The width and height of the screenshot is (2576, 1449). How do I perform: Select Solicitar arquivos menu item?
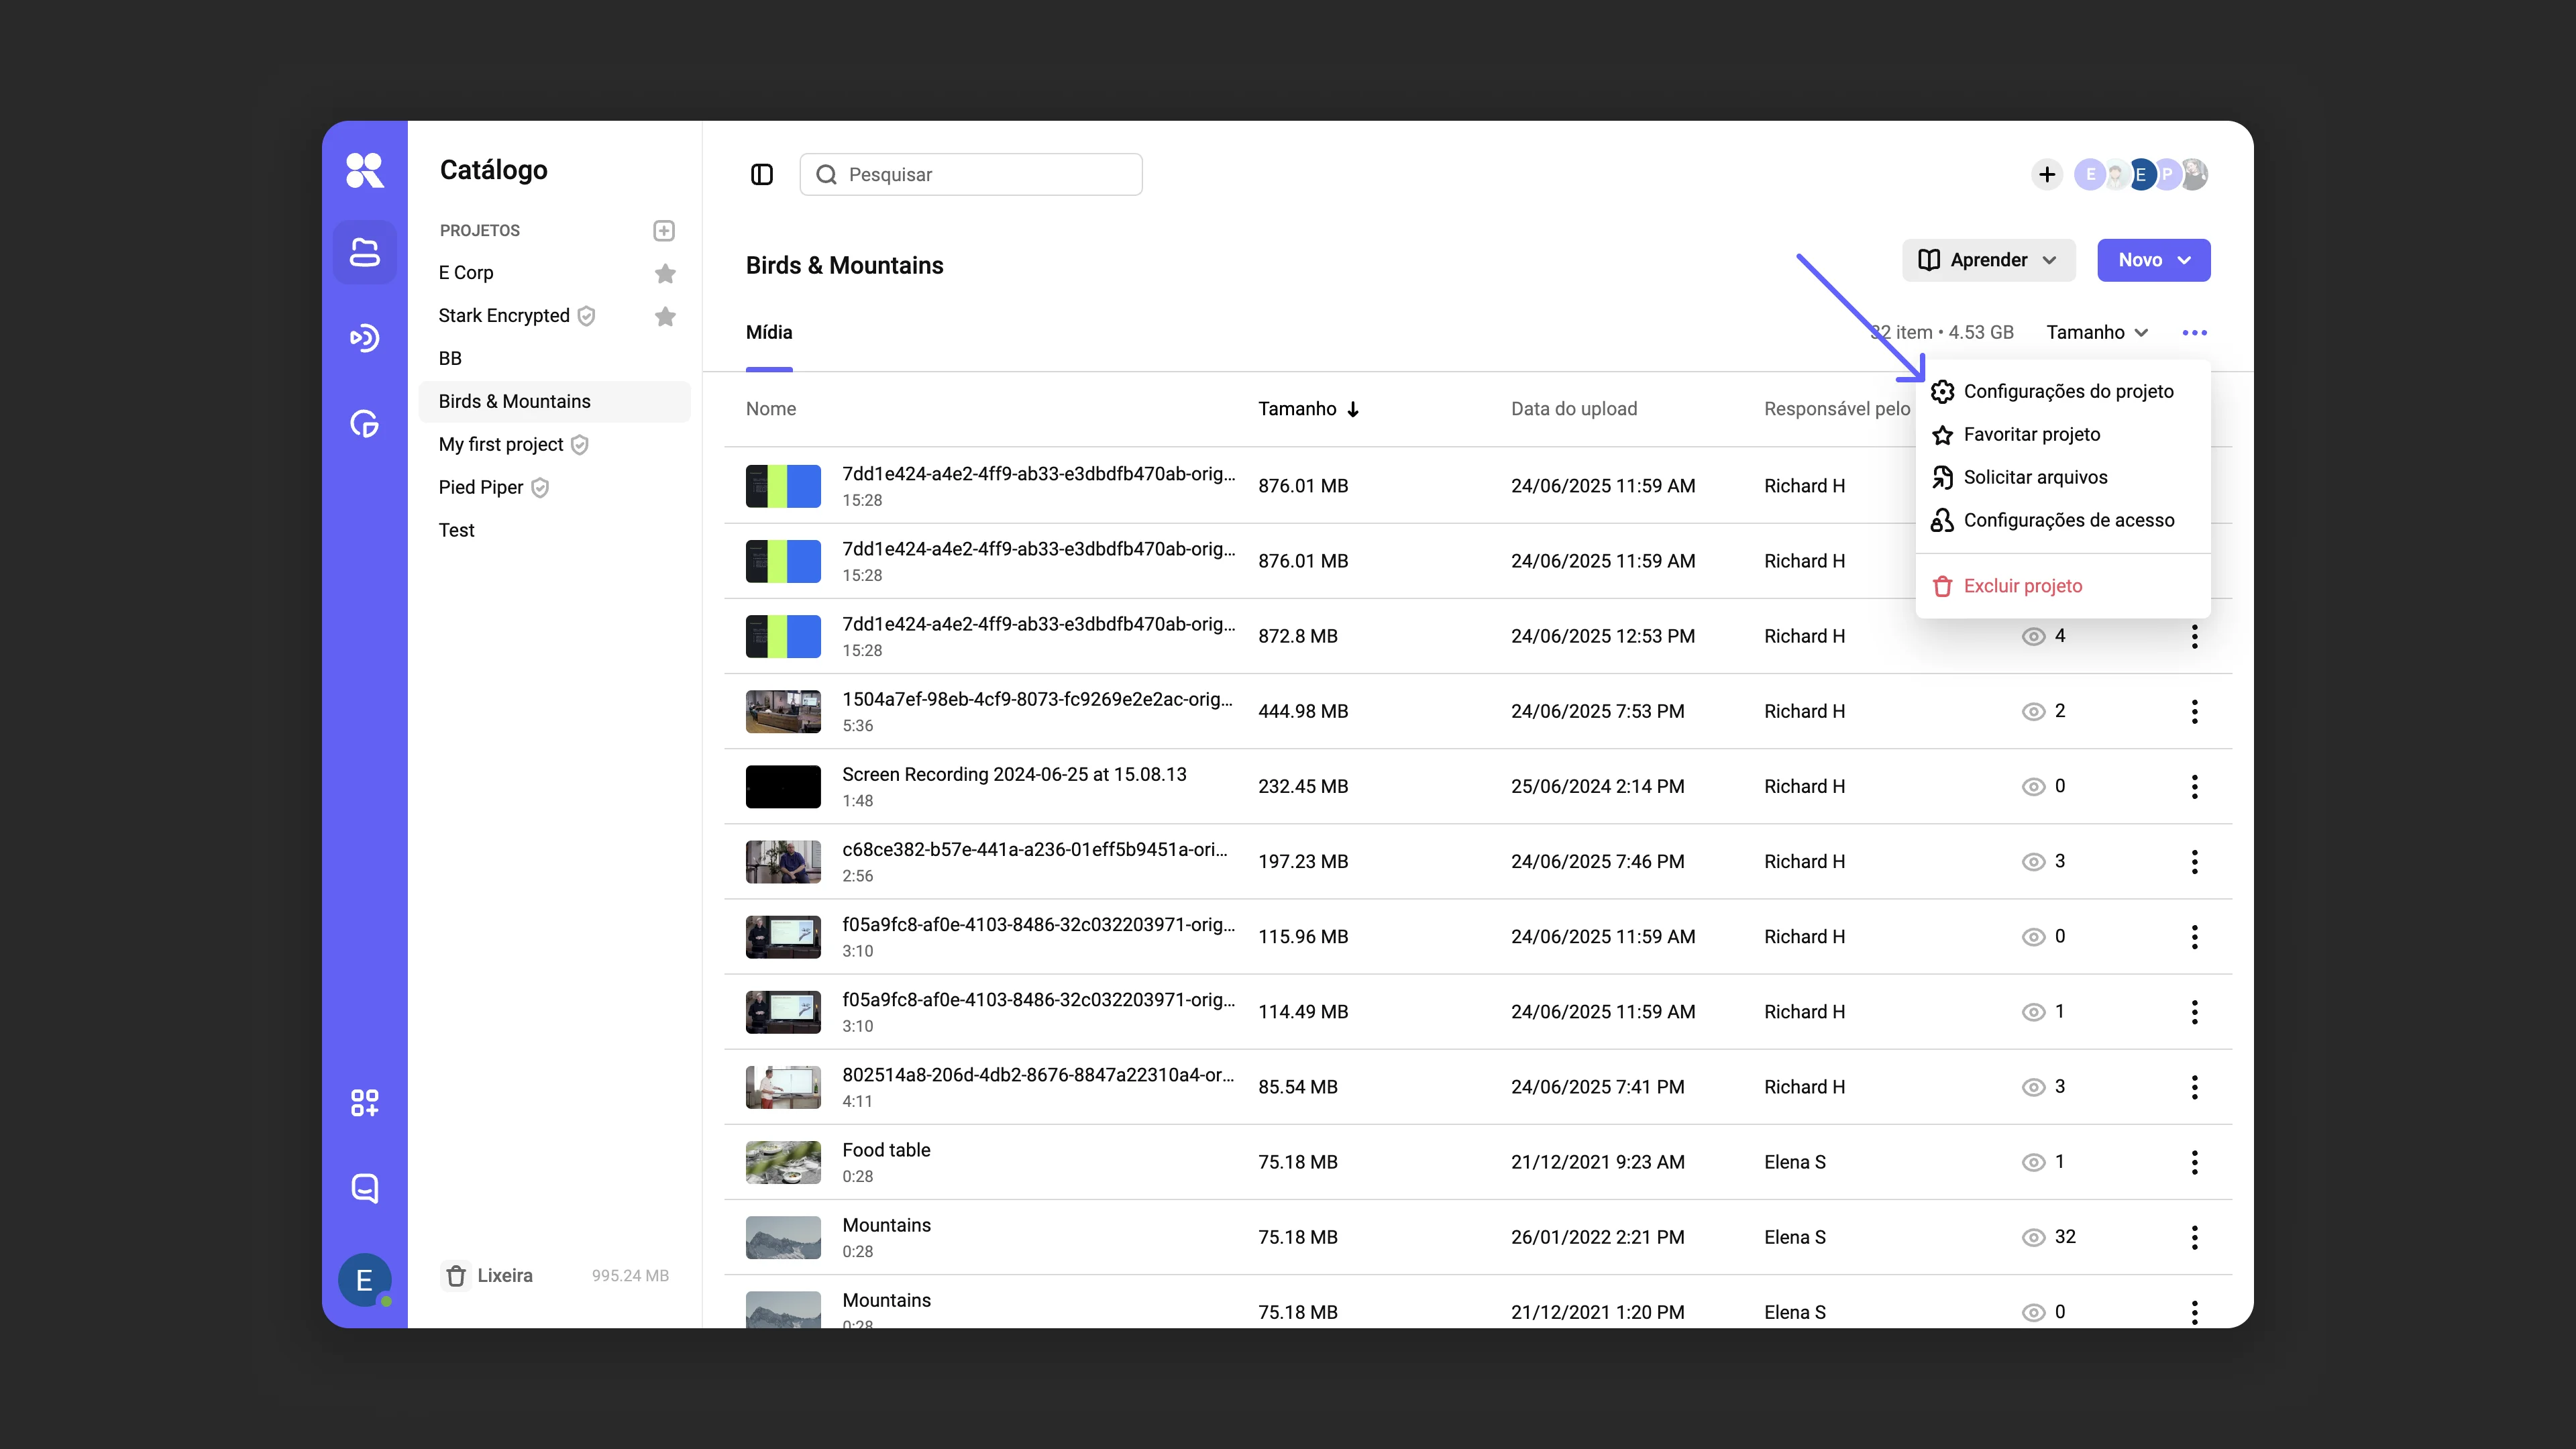click(x=2062, y=478)
